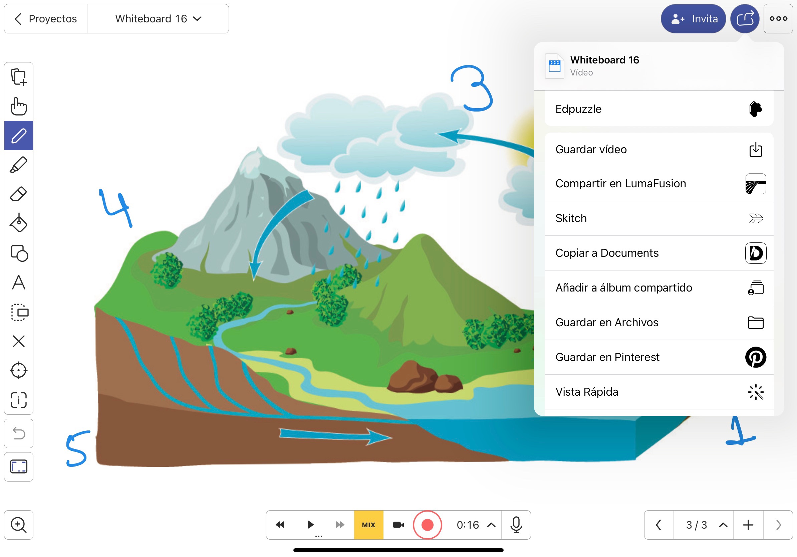
Task: Select the text tool
Action: pos(19,282)
